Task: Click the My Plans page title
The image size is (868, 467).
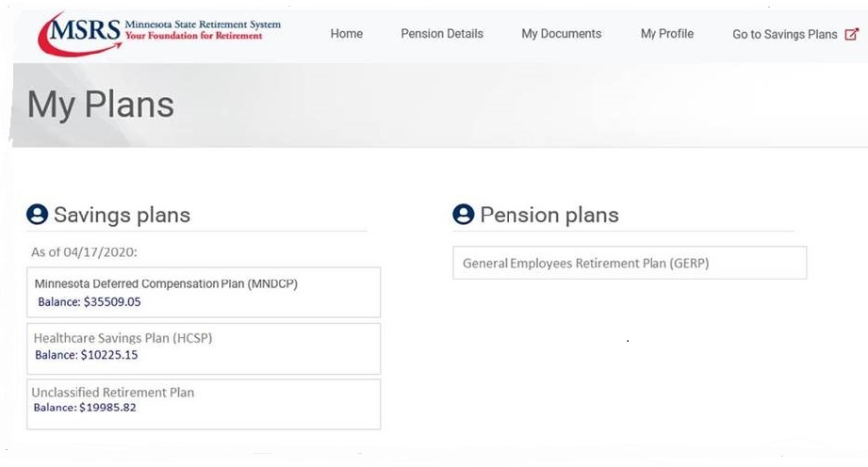Action: 101,104
